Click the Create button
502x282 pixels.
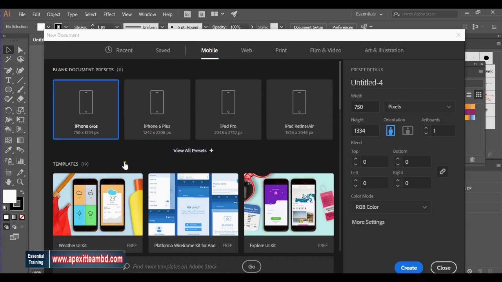(409, 268)
